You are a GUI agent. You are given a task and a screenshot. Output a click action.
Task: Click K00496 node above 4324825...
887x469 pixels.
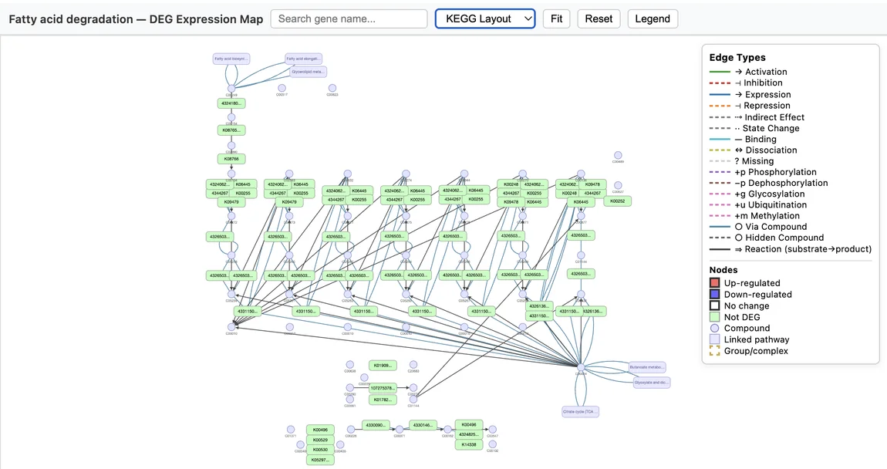(x=469, y=425)
